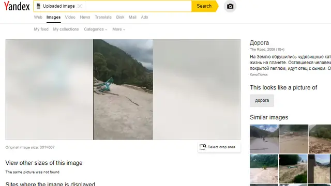The width and height of the screenshot is (331, 186).
Task: Expand the Categories dropdown
Action: pos(96,29)
